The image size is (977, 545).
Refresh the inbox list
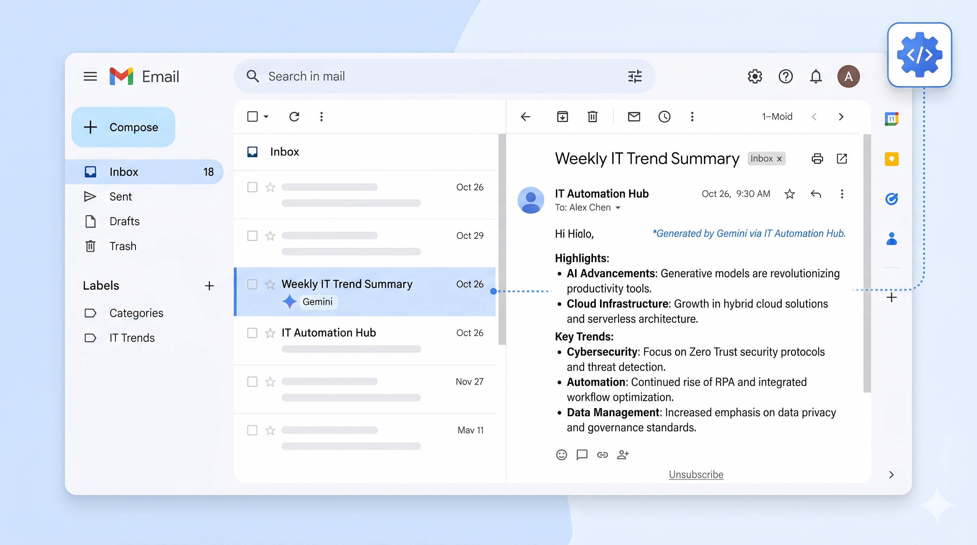coord(294,116)
